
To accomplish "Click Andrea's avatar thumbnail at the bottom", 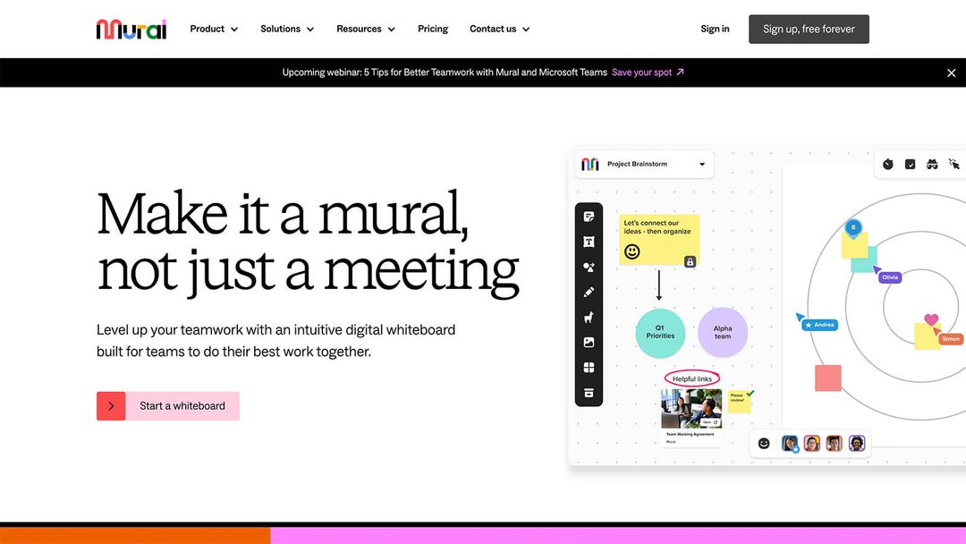I will [x=790, y=443].
